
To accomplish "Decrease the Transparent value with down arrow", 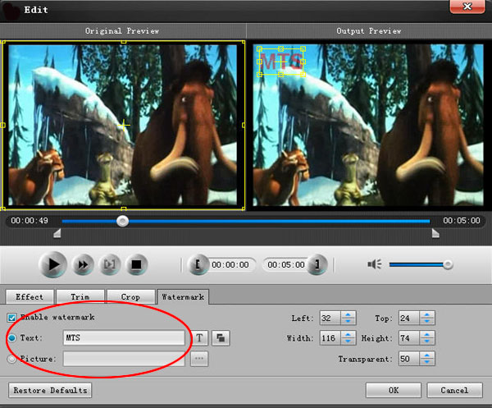I will click(x=426, y=362).
